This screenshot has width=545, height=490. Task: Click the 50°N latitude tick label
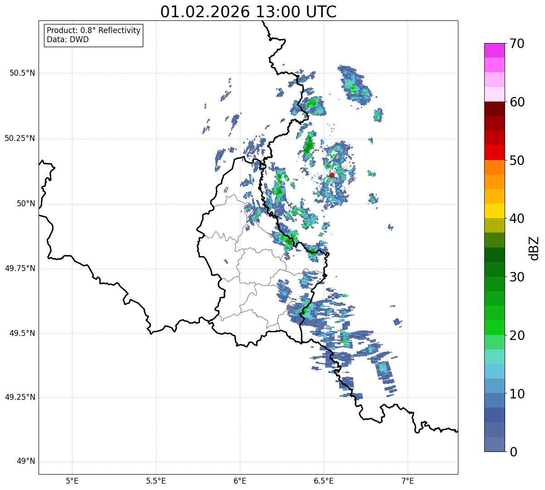26,204
